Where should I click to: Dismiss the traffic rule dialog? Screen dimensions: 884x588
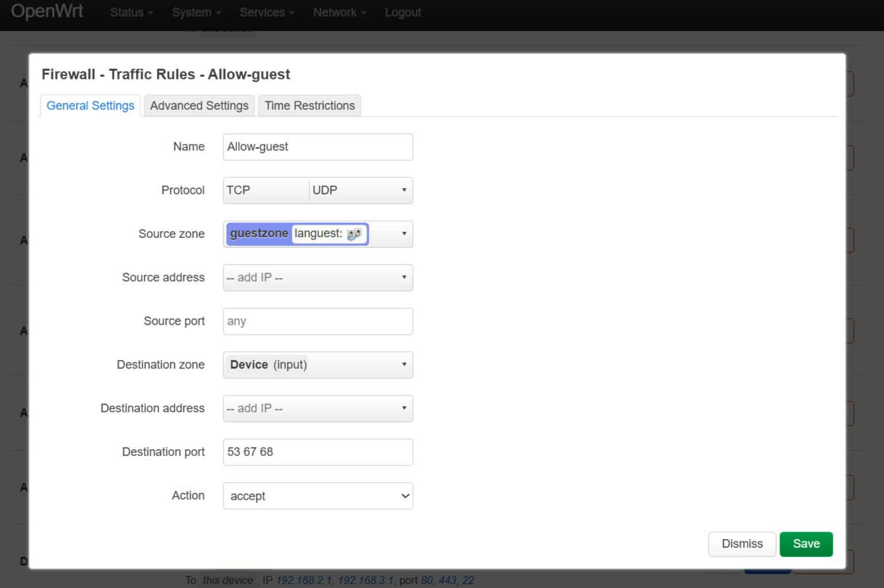click(742, 544)
